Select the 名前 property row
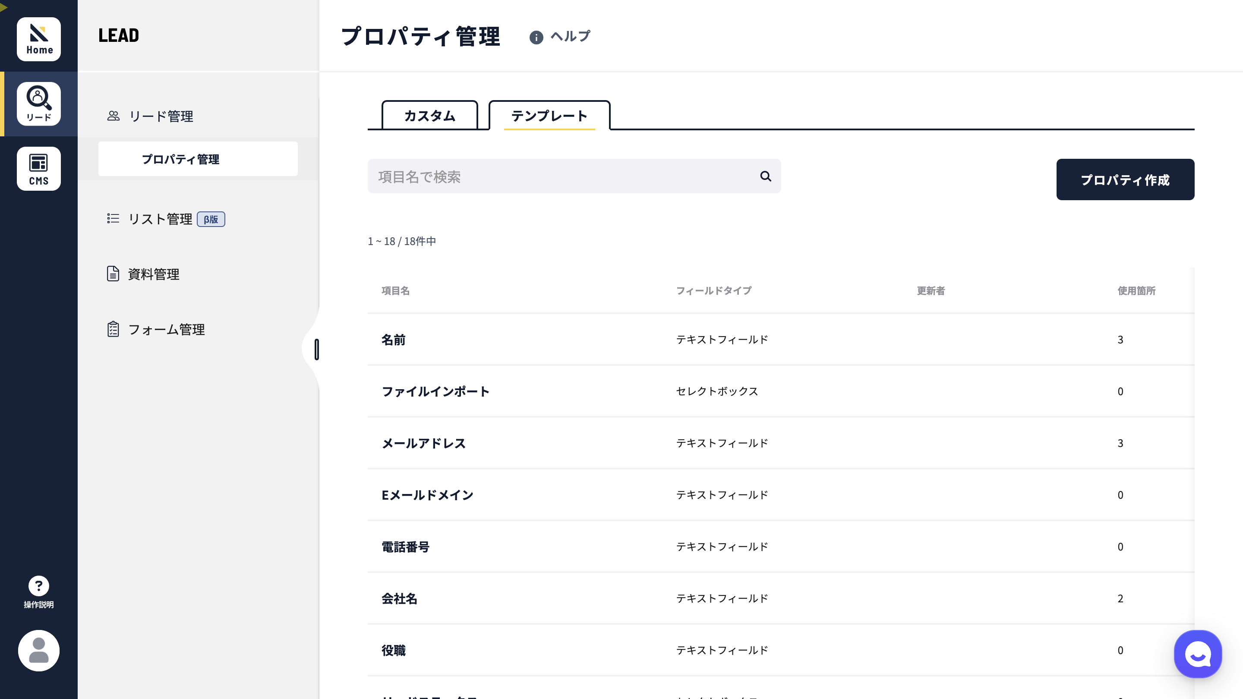 pos(781,340)
